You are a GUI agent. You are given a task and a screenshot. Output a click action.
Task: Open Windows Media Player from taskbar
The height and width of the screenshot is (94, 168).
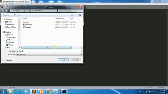26,92
